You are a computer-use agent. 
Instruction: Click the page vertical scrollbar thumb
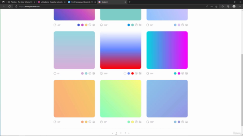tap(242, 90)
